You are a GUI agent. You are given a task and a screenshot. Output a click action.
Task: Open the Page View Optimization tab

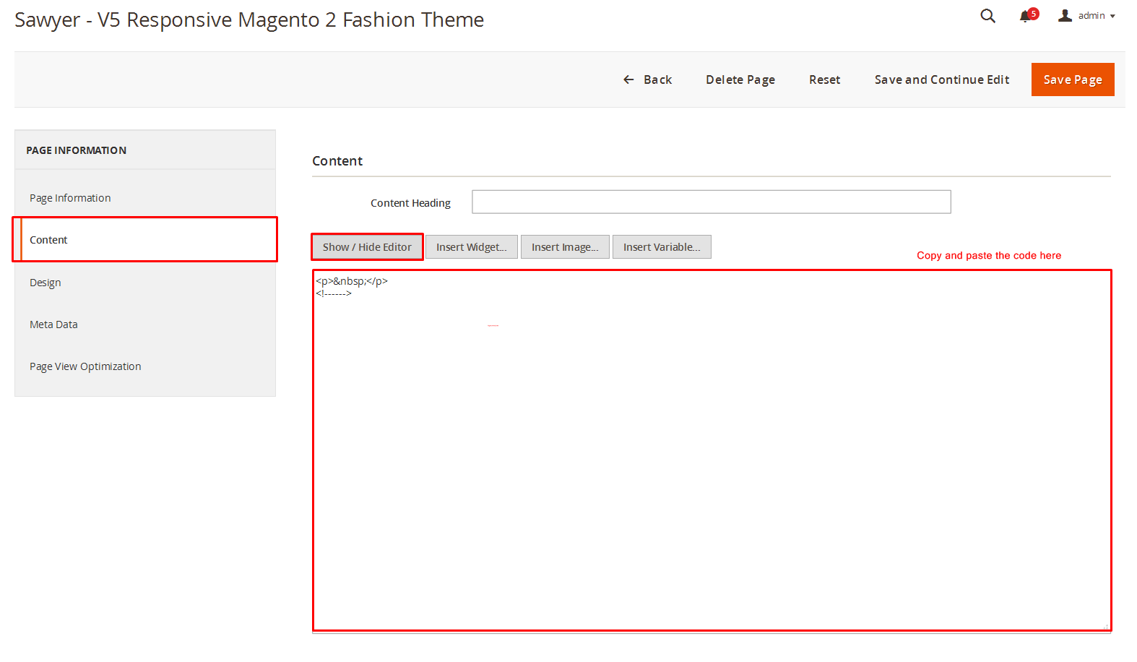click(x=145, y=366)
